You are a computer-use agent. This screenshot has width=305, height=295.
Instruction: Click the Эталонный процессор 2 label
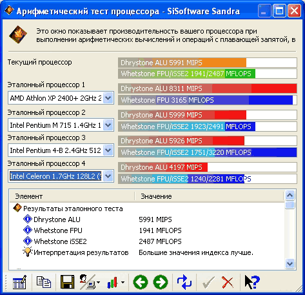[x=46, y=112]
